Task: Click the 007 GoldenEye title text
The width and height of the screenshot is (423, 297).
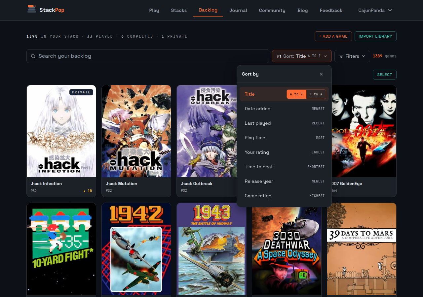Action: click(347, 184)
